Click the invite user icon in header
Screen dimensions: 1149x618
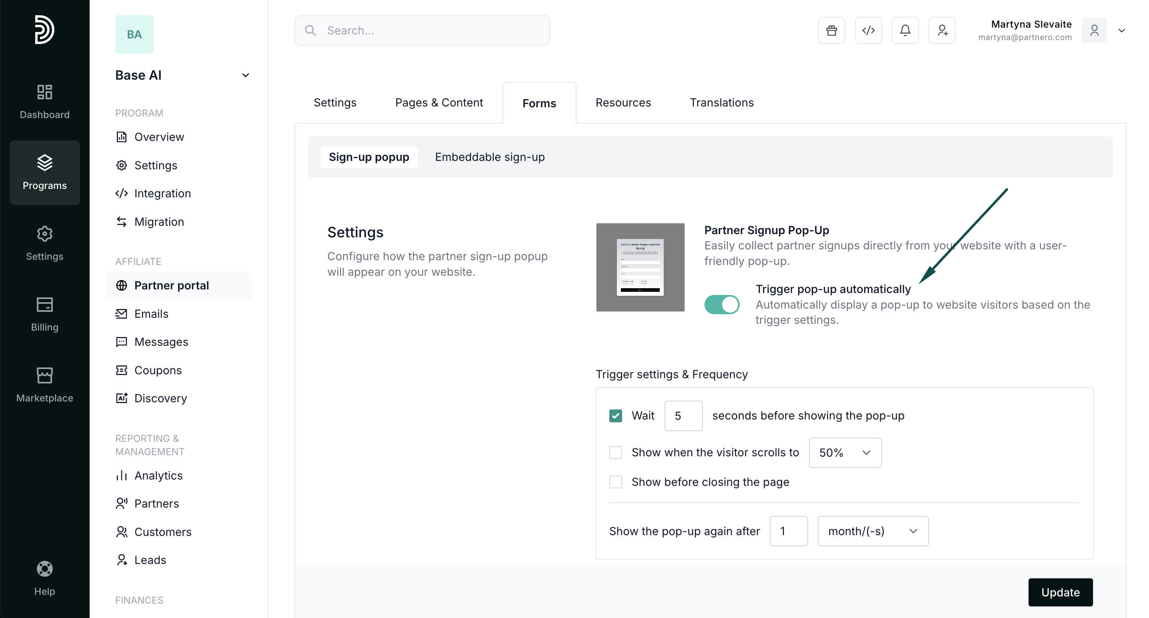[942, 30]
